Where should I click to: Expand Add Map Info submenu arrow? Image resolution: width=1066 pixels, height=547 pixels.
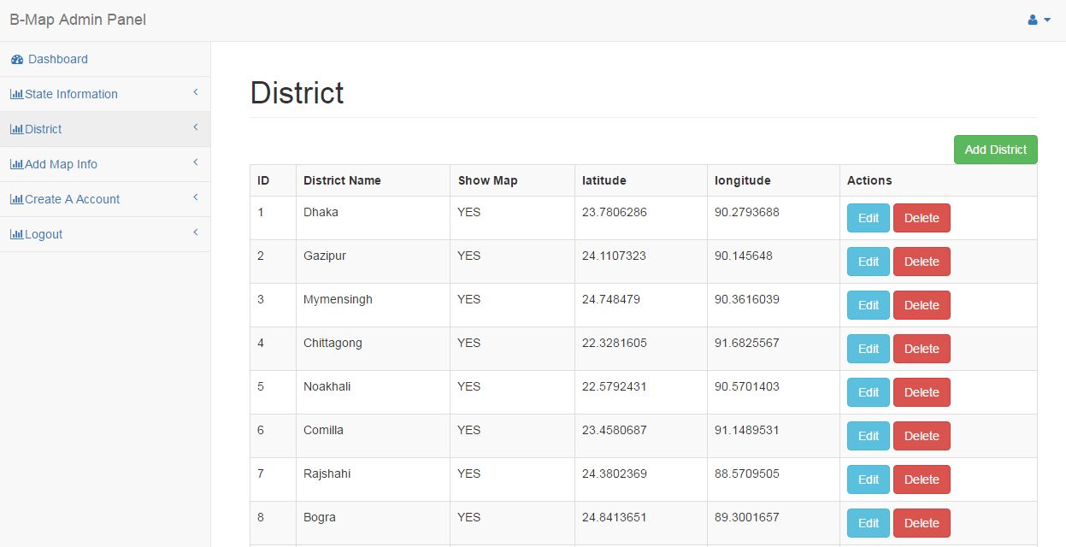coord(195,162)
